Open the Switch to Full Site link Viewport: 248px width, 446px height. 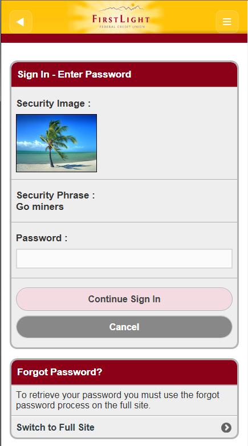point(124,427)
